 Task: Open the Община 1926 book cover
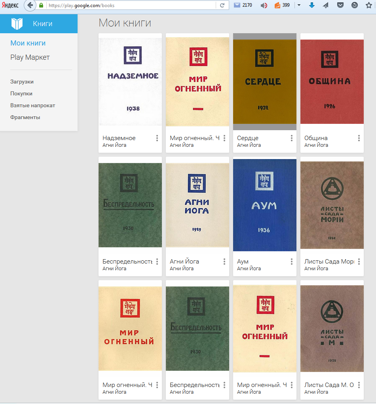pyautogui.click(x=332, y=82)
